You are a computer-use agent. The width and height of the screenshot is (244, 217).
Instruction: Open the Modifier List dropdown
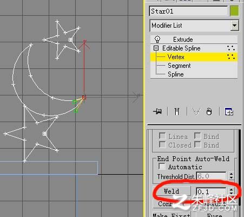coord(234,25)
